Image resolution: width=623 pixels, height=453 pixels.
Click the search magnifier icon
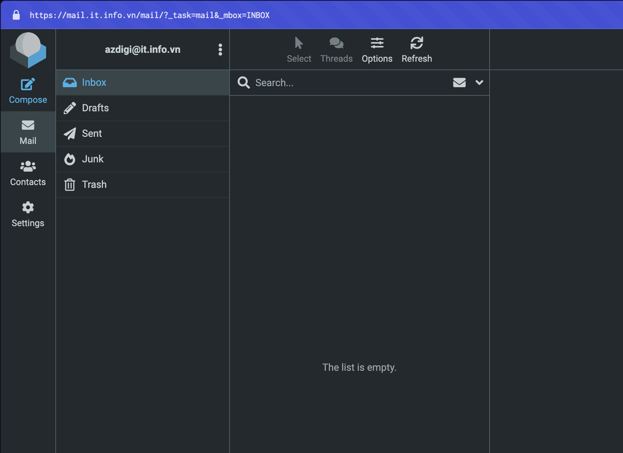(x=244, y=83)
